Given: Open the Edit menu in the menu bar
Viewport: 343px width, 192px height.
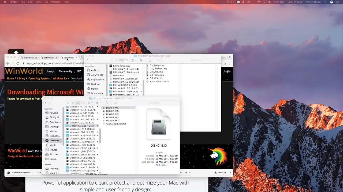Looking at the screenshot, I should pyautogui.click(x=30, y=2).
